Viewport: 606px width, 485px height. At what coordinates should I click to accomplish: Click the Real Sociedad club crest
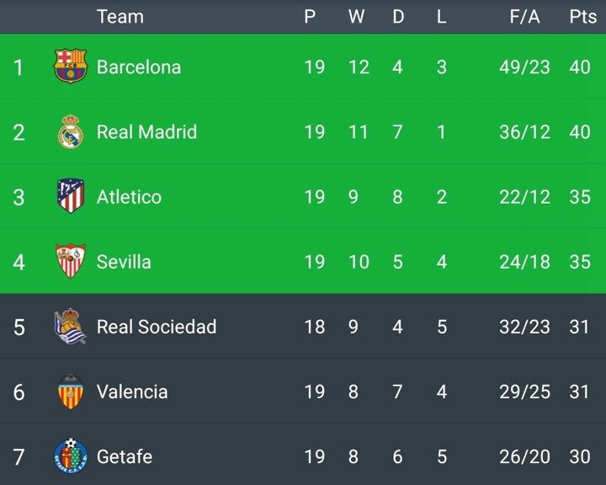71,327
